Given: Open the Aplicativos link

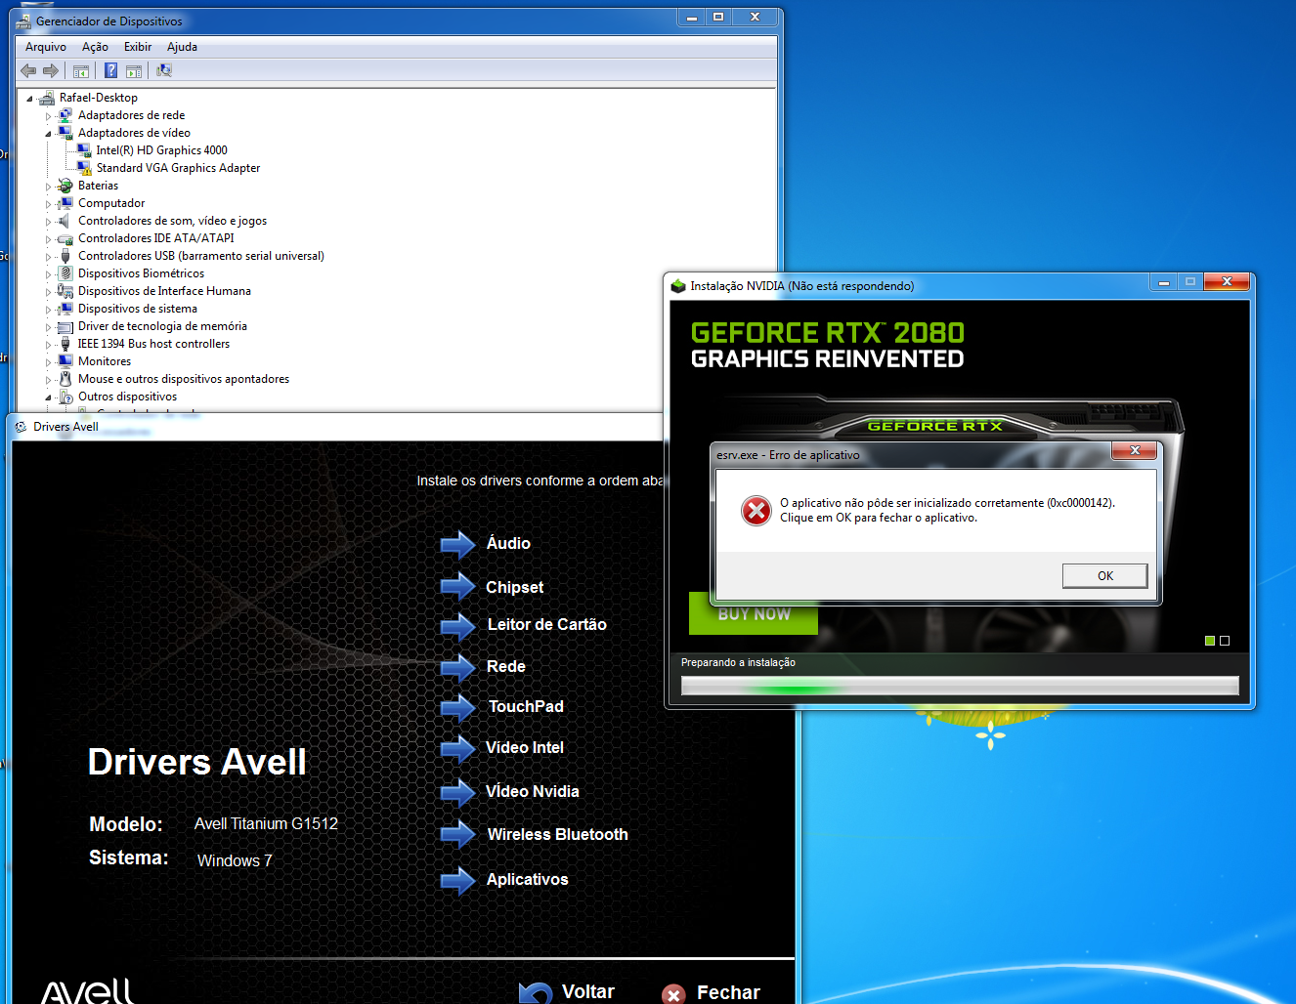Looking at the screenshot, I should pyautogui.click(x=527, y=879).
